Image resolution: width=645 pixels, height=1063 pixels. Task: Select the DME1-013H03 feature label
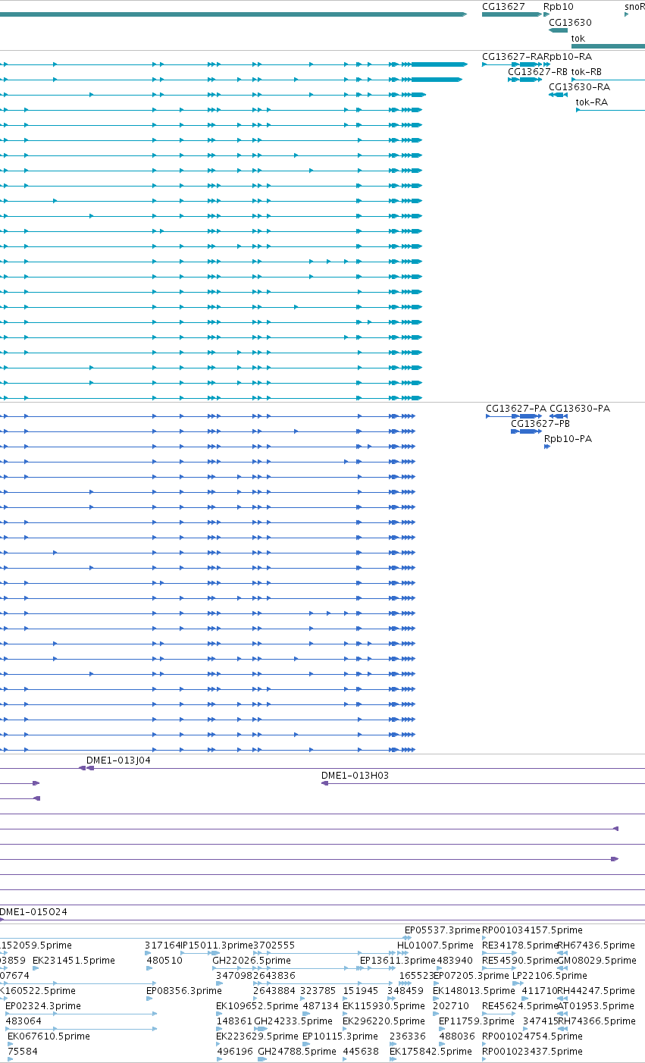click(355, 776)
